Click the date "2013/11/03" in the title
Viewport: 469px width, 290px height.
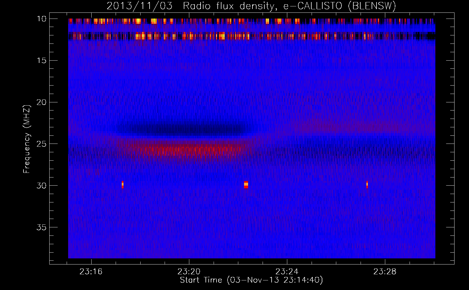point(140,6)
